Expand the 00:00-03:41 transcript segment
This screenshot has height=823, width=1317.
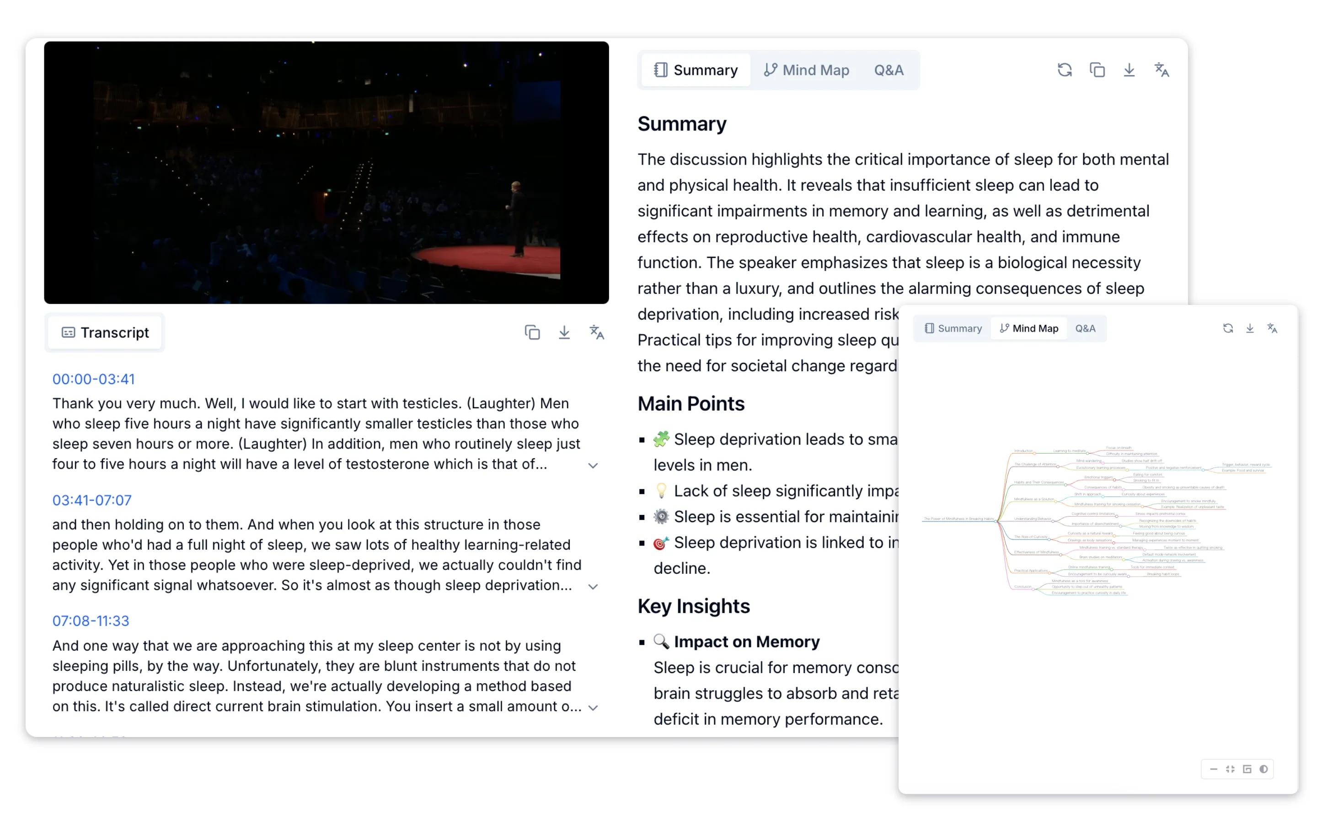tap(593, 465)
